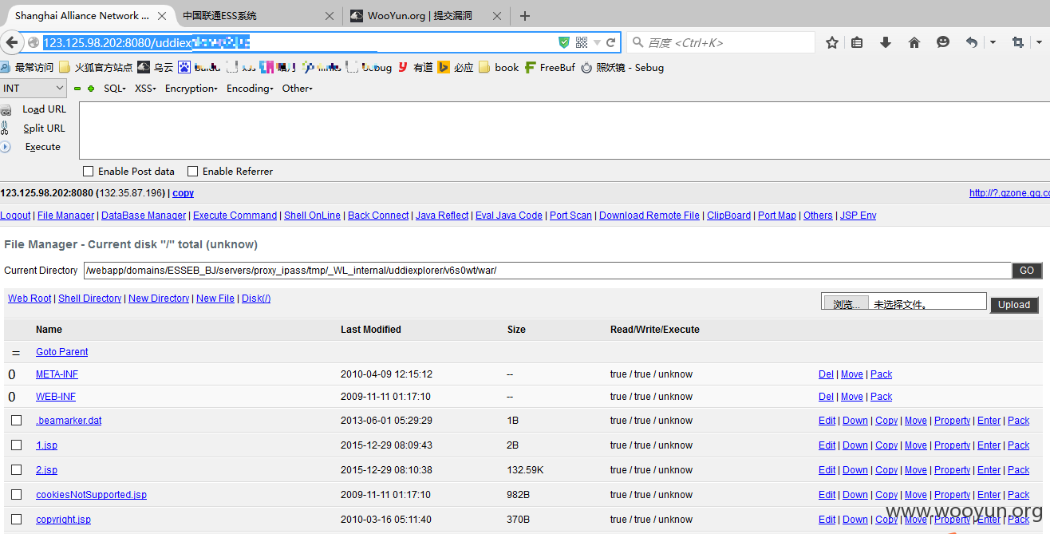Click the 浏览... file browse button
This screenshot has height=534, width=1050.
pyautogui.click(x=845, y=304)
